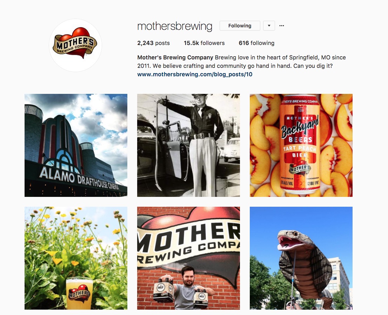Click the Mother's Brewing profile picture
The image size is (388, 315).
point(75,45)
